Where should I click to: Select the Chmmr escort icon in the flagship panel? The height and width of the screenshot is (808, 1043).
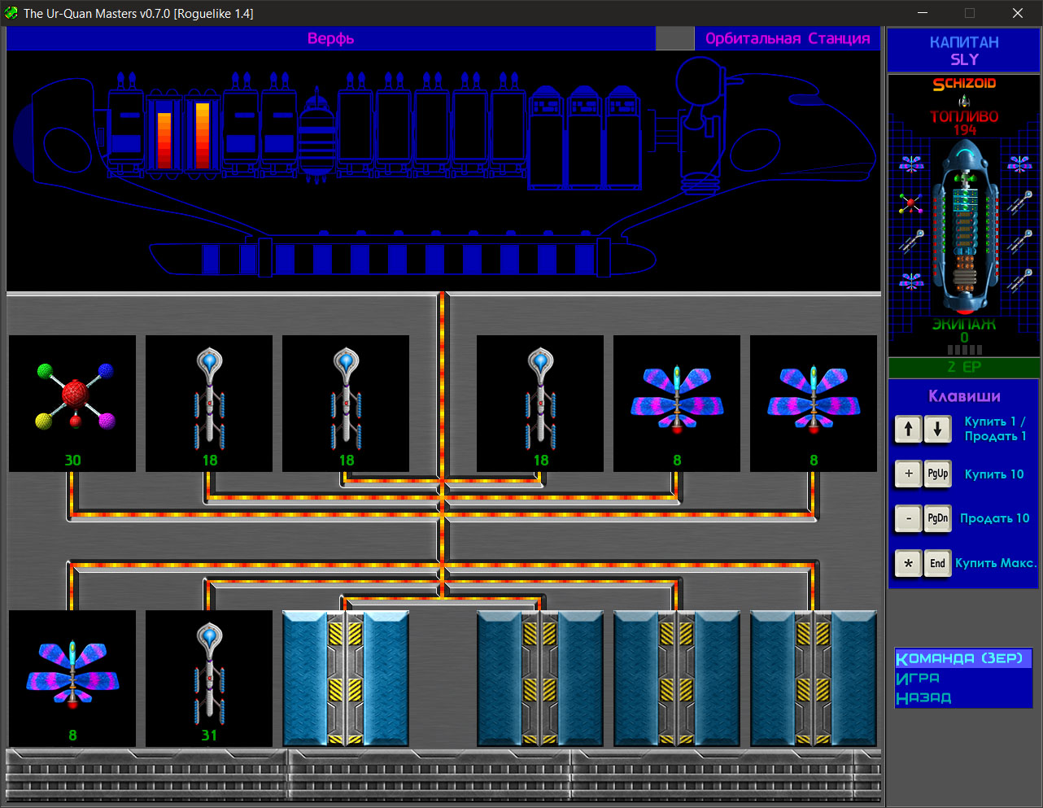click(910, 203)
